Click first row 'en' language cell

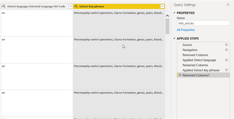coord(37,23)
